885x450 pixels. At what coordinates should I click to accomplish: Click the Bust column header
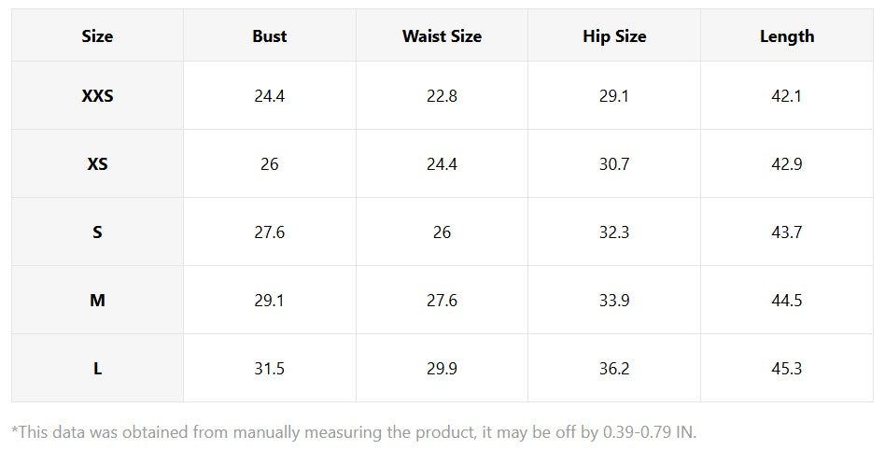coord(270,36)
